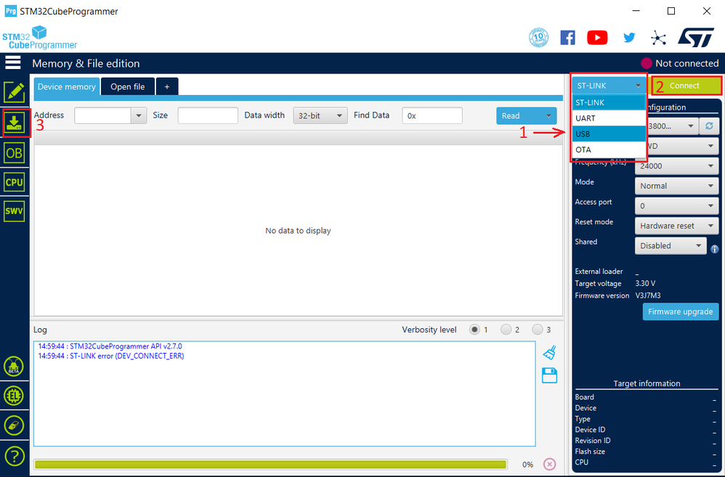Open the Access port dropdown

[677, 205]
